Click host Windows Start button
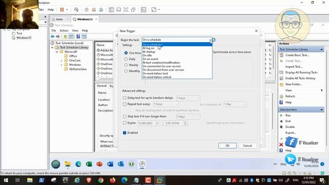The image size is (329, 185). [6, 180]
